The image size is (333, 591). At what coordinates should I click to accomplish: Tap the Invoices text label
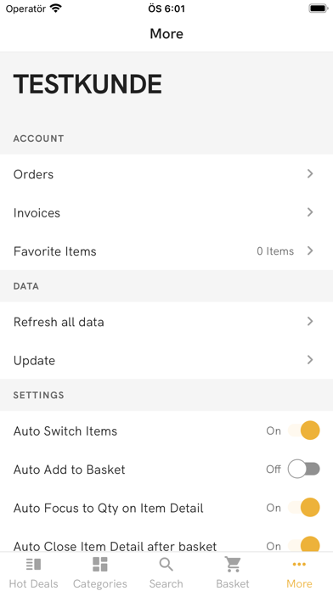pos(37,213)
